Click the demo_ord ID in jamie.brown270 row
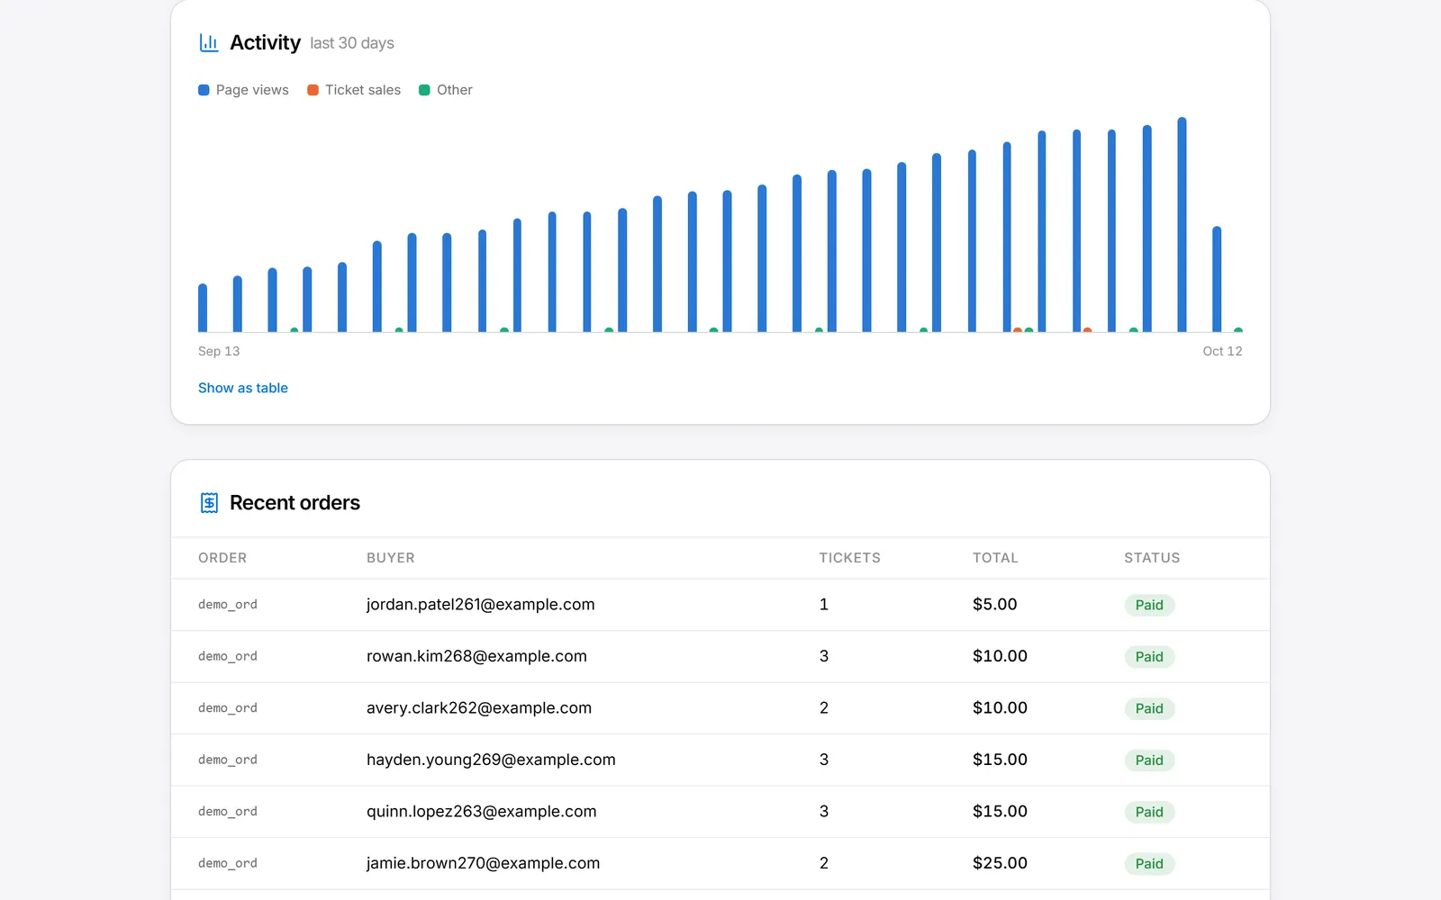The image size is (1441, 900). click(228, 863)
